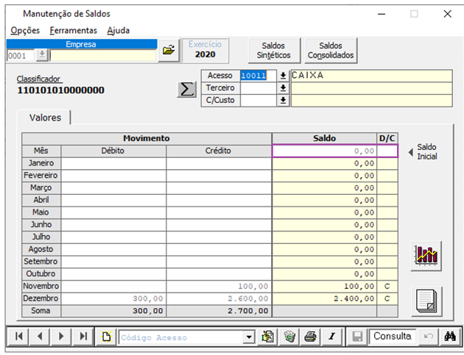Expand the C/Custo field dropdown

click(283, 101)
